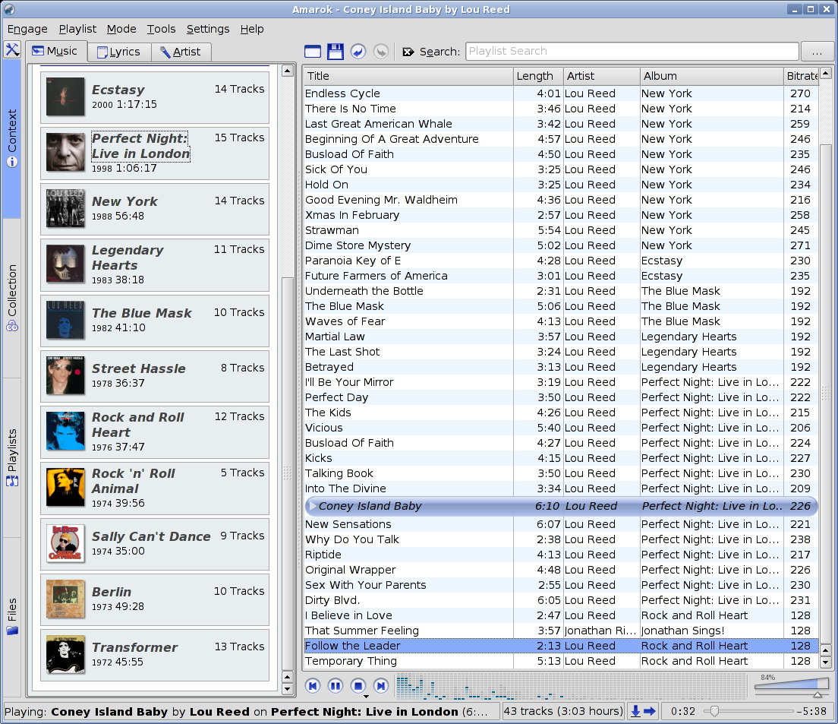This screenshot has width=838, height=724.
Task: Click the Sally Can't Dance cover
Action: (x=65, y=542)
